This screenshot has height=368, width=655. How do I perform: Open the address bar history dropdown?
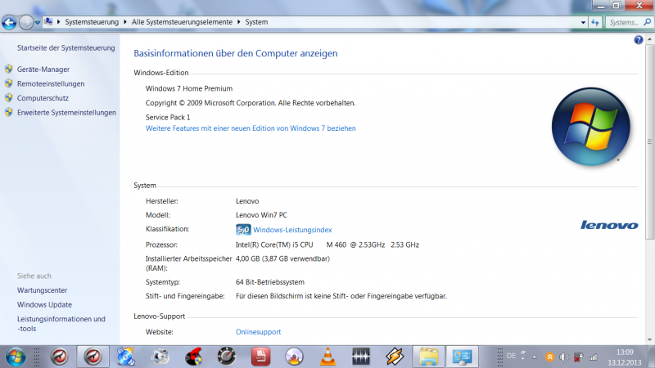[583, 23]
